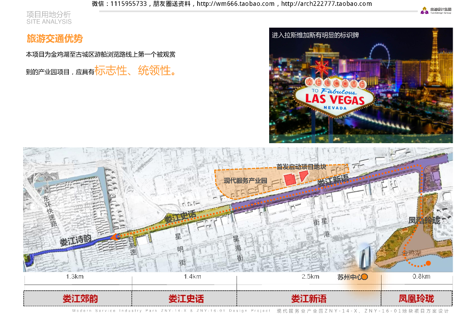Image resolution: width=464 pixels, height=328 pixels.
Task: Click the 'SITE ANALYSIS' subtitle
Action: [x=49, y=22]
